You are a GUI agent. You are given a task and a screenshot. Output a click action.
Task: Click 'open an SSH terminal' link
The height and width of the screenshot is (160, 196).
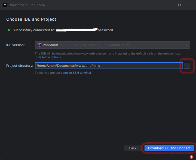click(76, 73)
